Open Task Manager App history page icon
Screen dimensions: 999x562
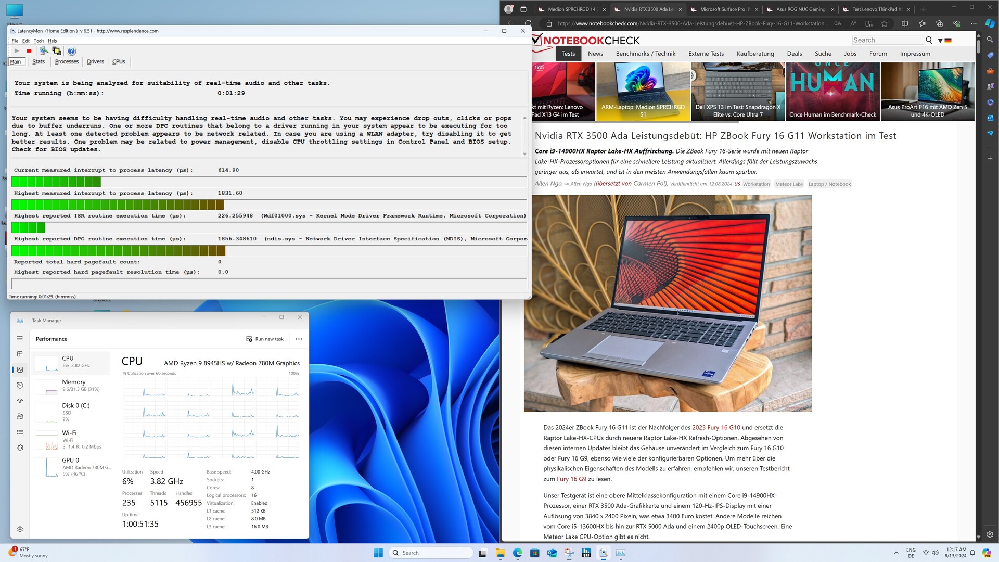[20, 386]
